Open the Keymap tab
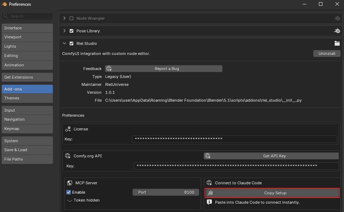Viewport: 344px width, 212px height. [x=27, y=129]
